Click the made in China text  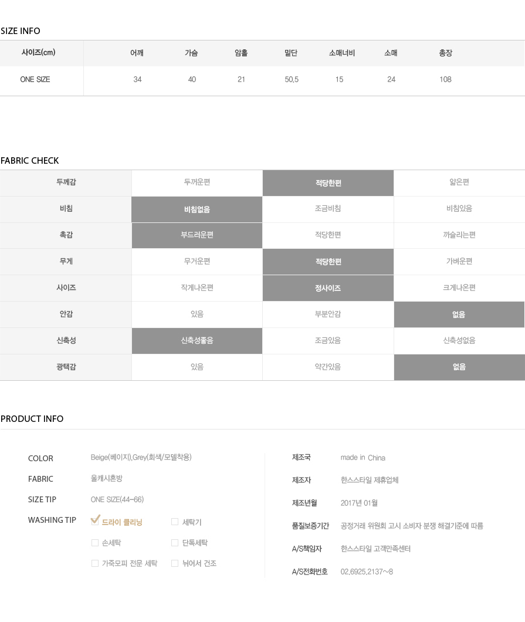coord(363,458)
